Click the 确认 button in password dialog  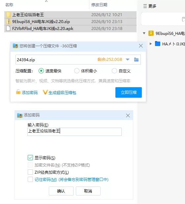[x=61, y=191]
